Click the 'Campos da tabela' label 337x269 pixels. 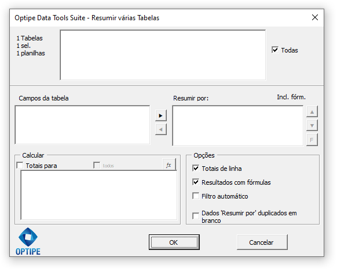pyautogui.click(x=43, y=98)
